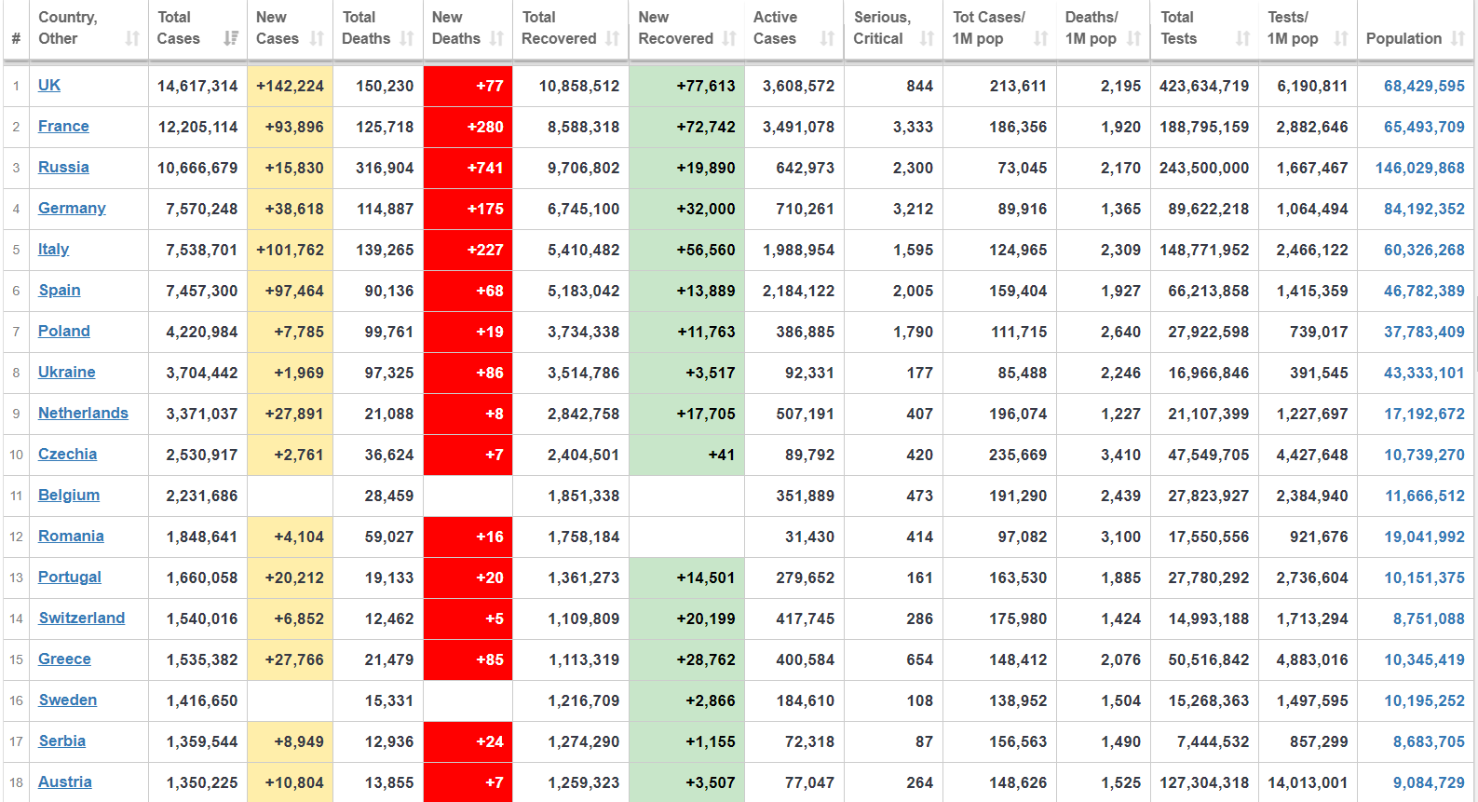Click Greece new deaths cell +85

[468, 659]
